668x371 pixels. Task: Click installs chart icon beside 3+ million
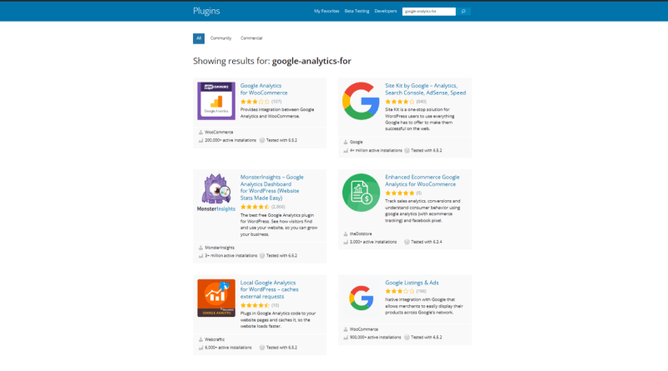[x=200, y=256]
